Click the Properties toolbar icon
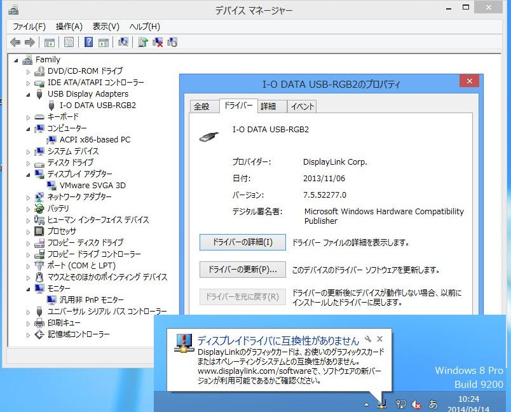The width and height of the screenshot is (511, 412). (69, 43)
